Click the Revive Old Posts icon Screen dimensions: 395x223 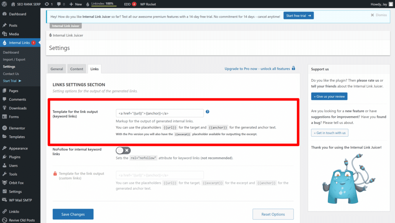tap(5, 220)
